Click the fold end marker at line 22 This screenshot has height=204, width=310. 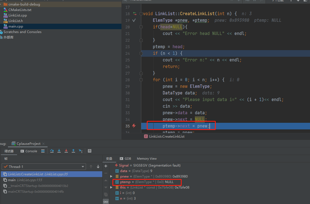pos(141,40)
